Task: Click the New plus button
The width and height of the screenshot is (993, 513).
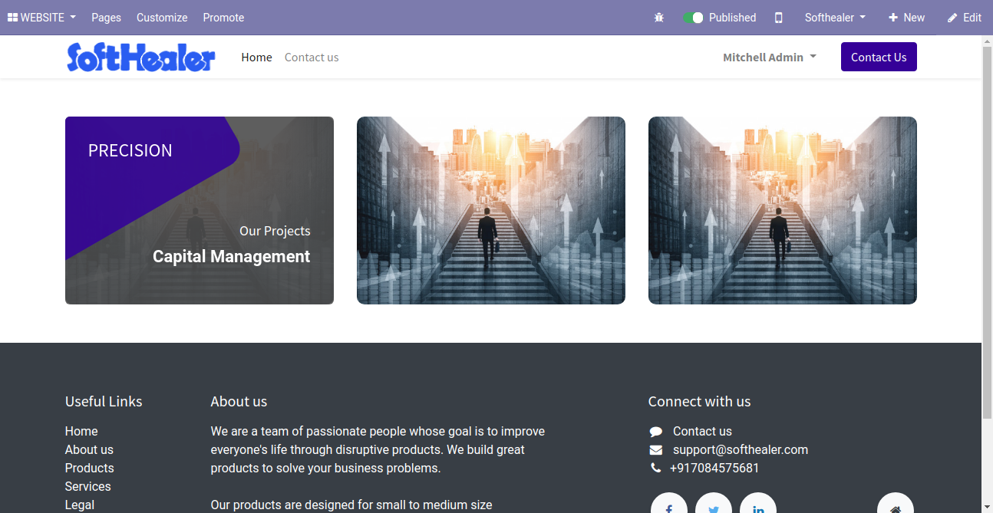Action: tap(906, 18)
